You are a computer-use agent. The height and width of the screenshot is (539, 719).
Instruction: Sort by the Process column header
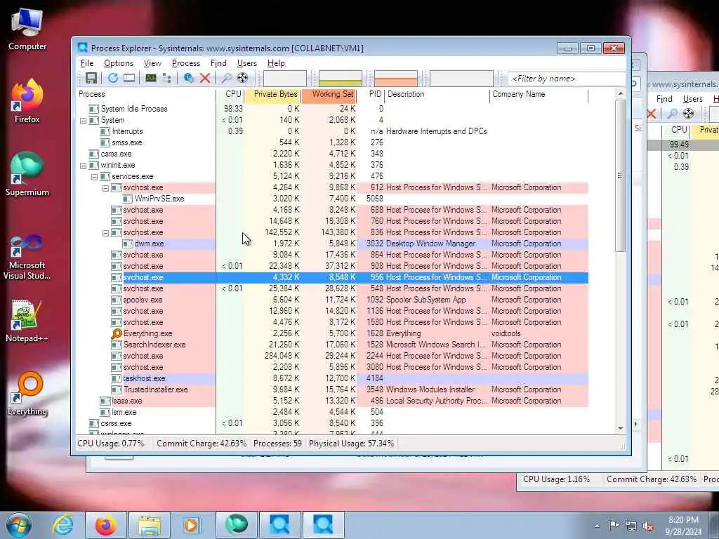(146, 95)
